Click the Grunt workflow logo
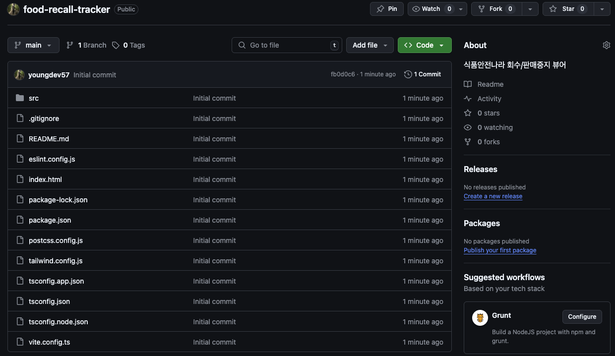 (480, 317)
